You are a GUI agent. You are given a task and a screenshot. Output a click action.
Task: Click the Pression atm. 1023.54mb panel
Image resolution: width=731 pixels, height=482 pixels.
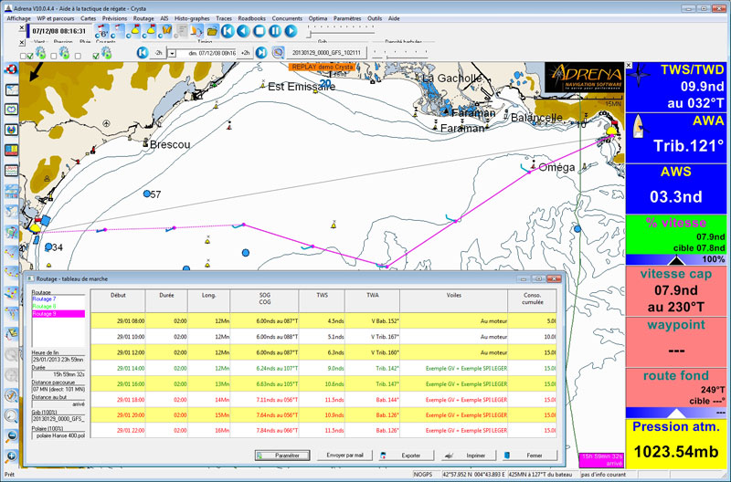[x=676, y=443]
